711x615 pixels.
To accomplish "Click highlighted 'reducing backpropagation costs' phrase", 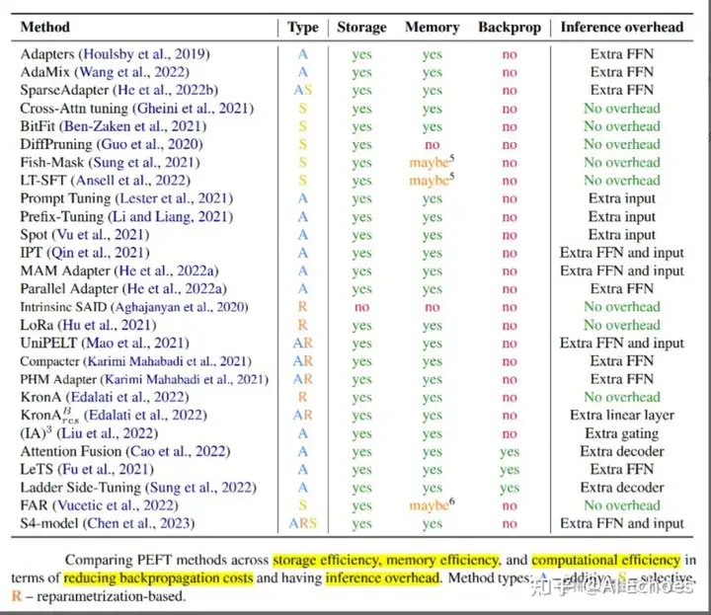I will pyautogui.click(x=158, y=578).
